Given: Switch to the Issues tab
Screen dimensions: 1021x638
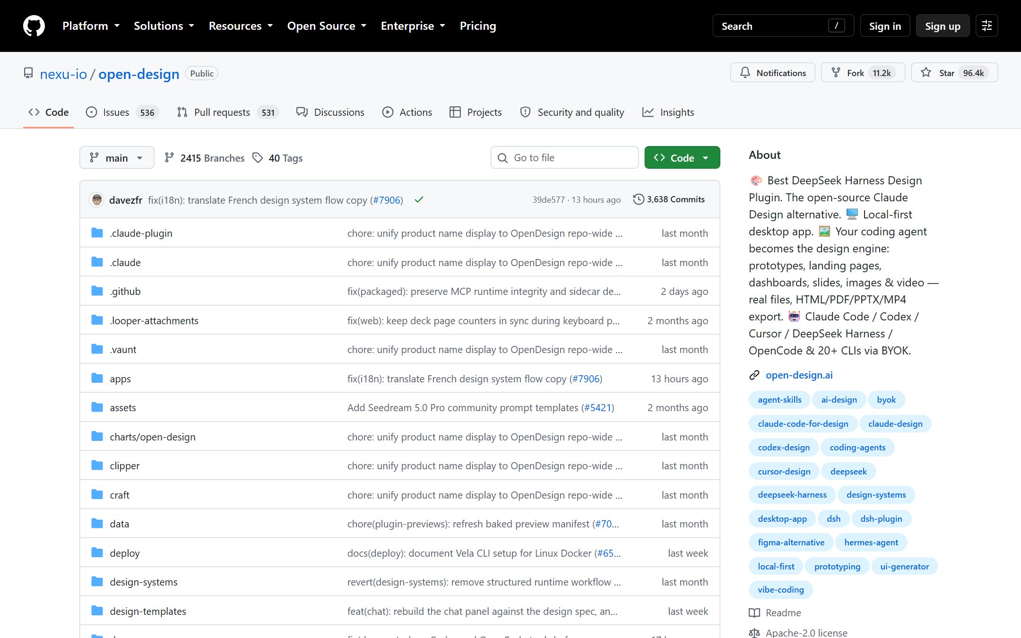Looking at the screenshot, I should 122,112.
